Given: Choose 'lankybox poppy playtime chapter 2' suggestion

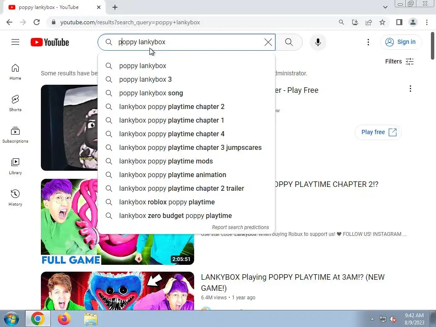Looking at the screenshot, I should click(186, 107).
